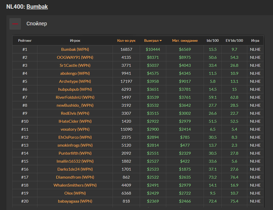Select bb/100 value 50.6
The width and height of the screenshot is (273, 210).
[213, 57]
